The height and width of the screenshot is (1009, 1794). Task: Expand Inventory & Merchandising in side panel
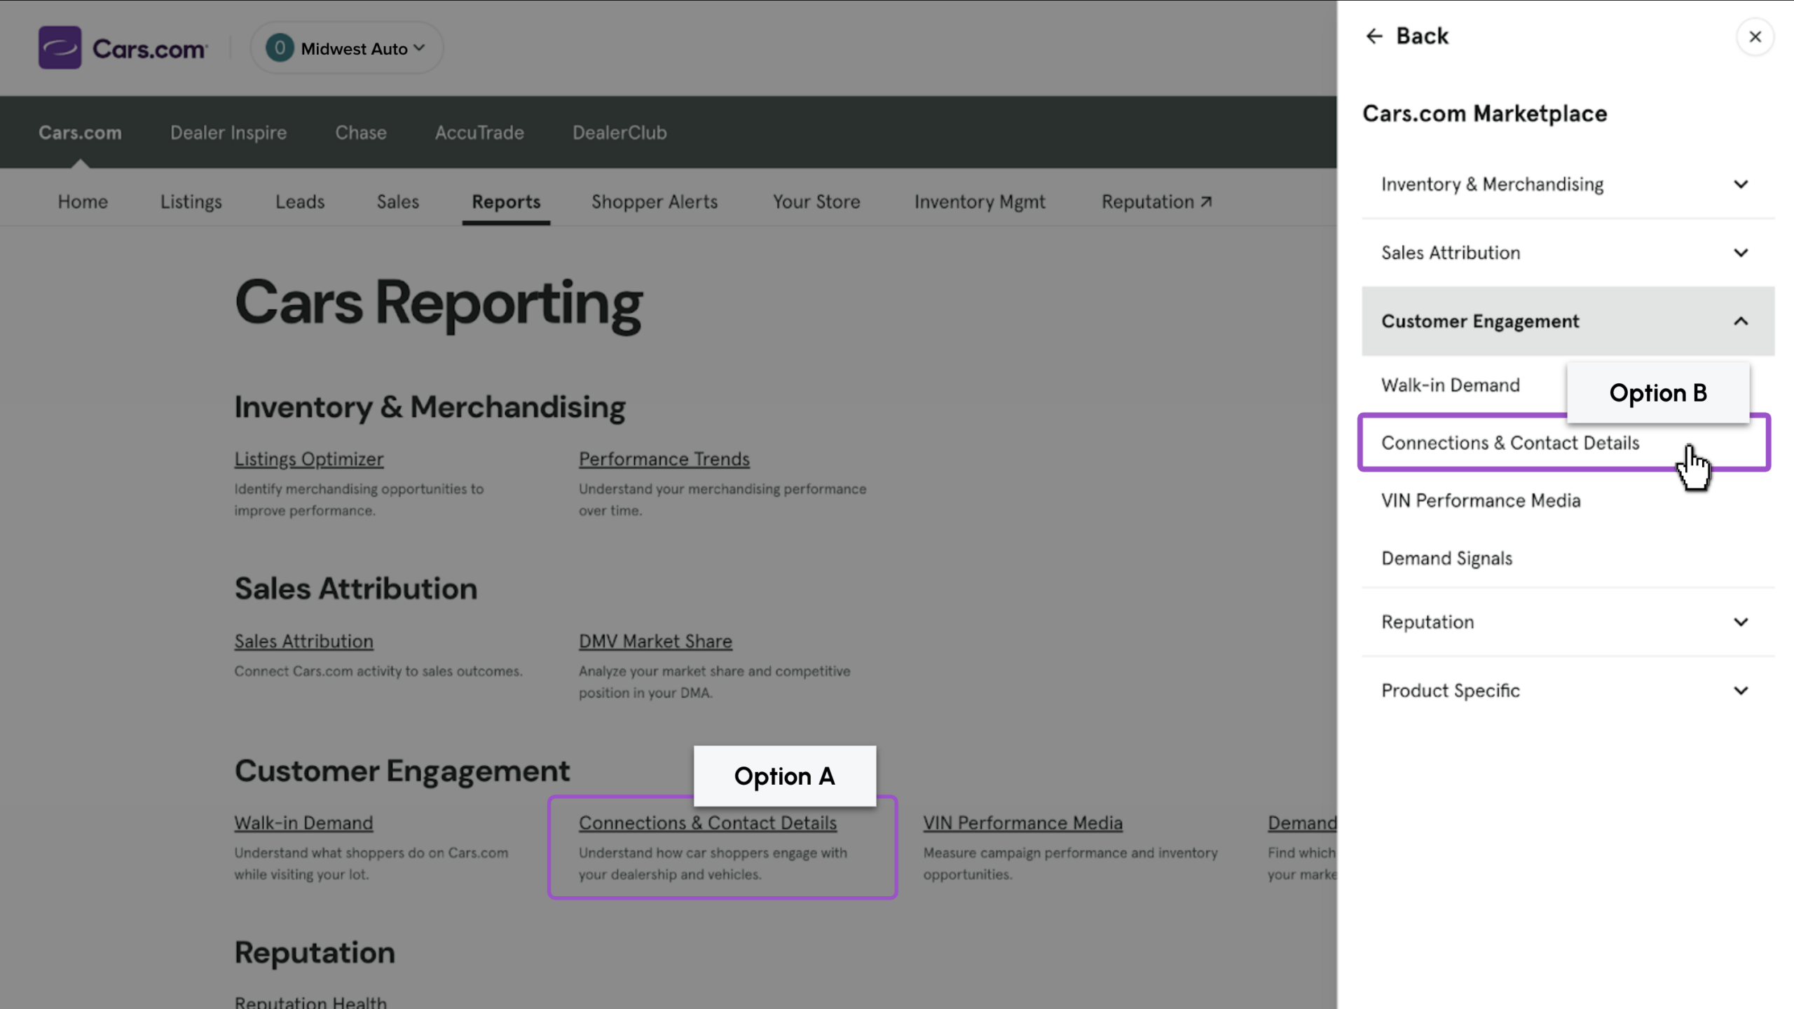tap(1568, 184)
